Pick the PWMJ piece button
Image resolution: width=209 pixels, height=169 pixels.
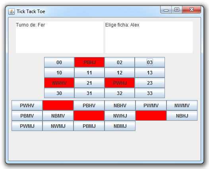[27, 126]
